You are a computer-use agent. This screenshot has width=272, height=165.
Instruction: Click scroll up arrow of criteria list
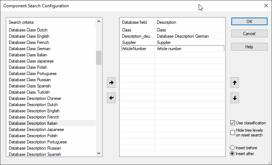coord(99,22)
